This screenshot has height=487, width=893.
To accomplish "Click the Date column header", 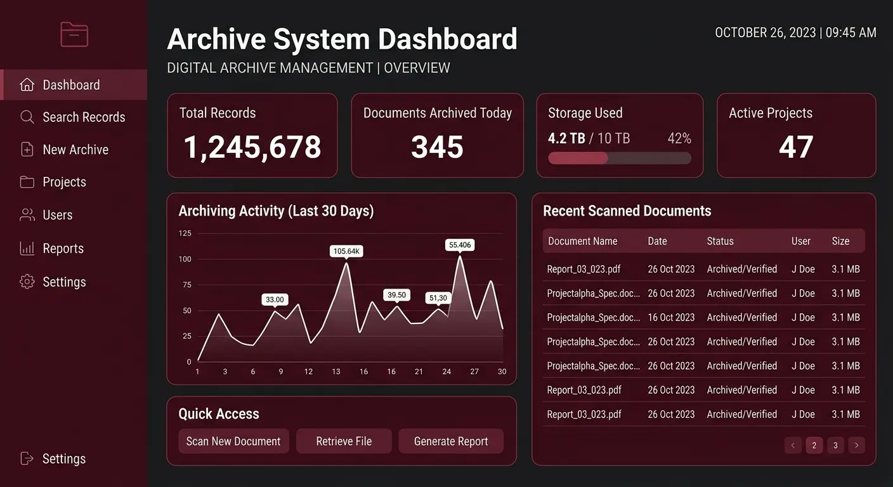I will 657,241.
